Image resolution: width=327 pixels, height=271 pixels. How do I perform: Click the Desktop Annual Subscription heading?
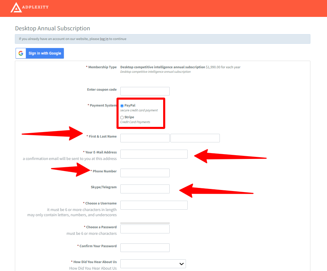(53, 28)
